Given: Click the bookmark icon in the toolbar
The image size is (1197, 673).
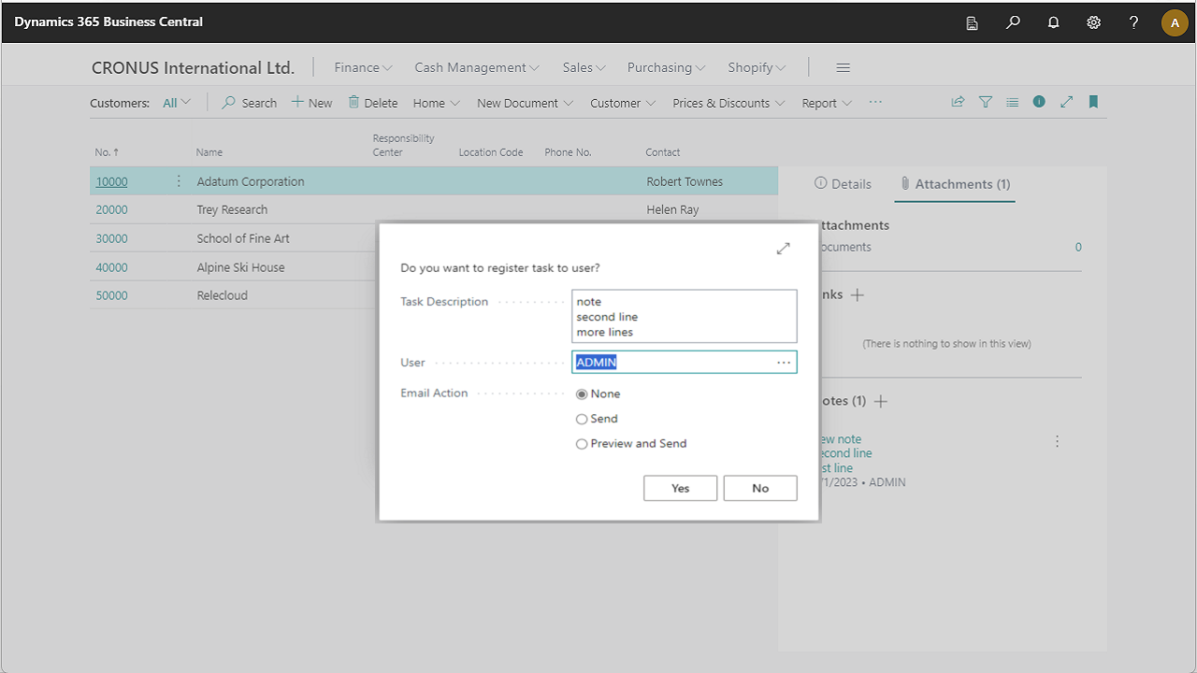Looking at the screenshot, I should [x=1093, y=102].
